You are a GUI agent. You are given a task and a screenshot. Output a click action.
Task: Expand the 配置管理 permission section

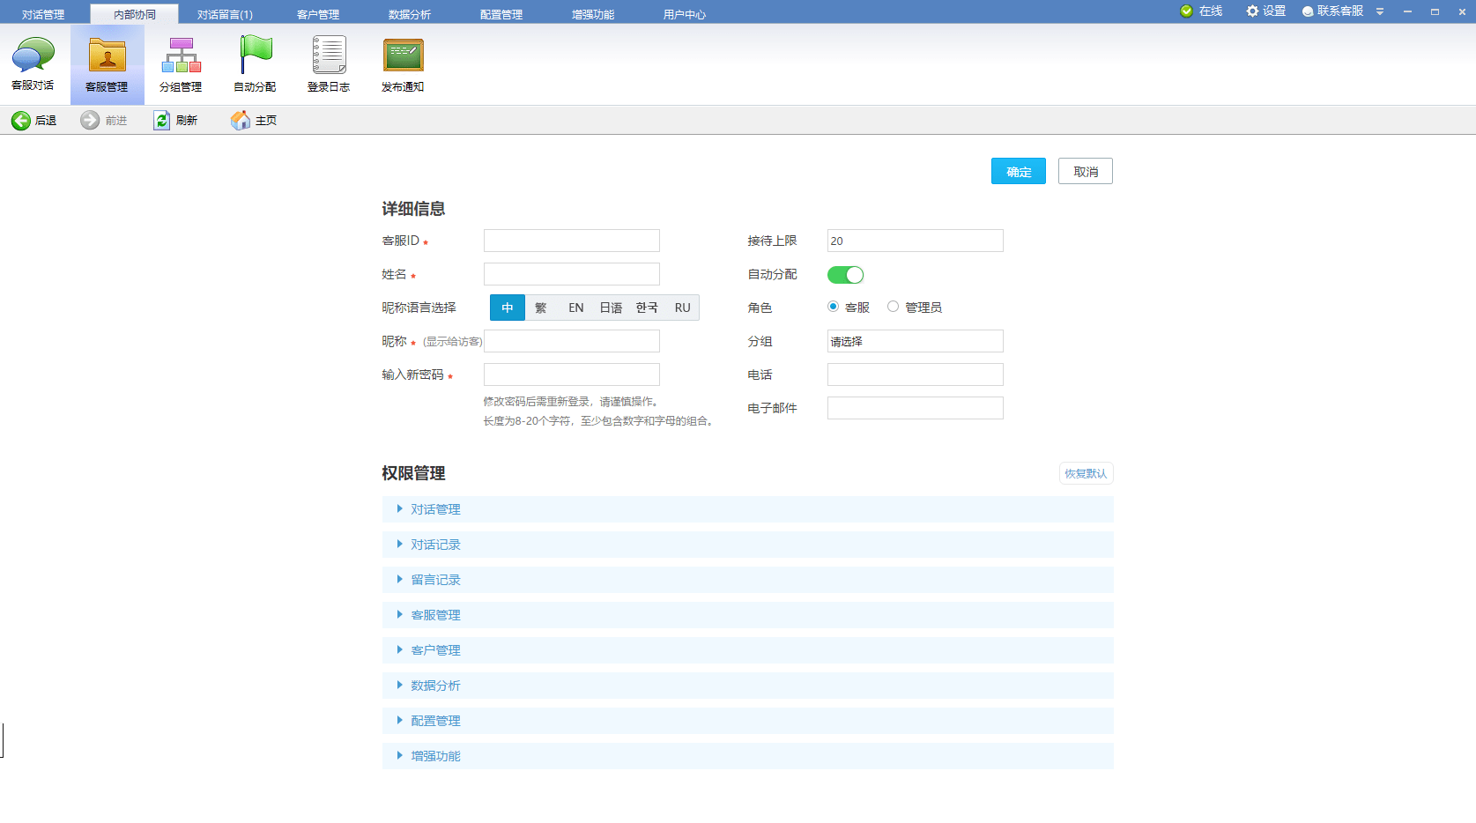point(747,721)
